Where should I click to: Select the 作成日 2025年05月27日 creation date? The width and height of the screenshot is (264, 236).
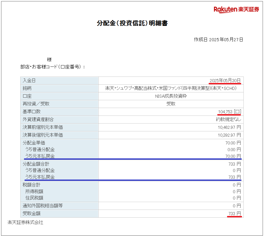(218, 40)
